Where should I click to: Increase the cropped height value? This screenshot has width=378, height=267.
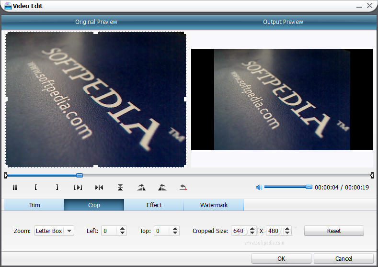(x=287, y=228)
